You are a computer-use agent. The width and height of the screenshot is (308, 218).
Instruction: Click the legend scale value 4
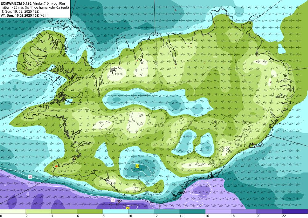[x=52, y=216]
